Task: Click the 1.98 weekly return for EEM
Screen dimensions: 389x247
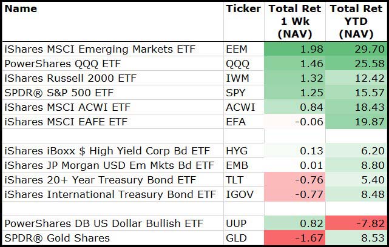Action: [x=294, y=49]
